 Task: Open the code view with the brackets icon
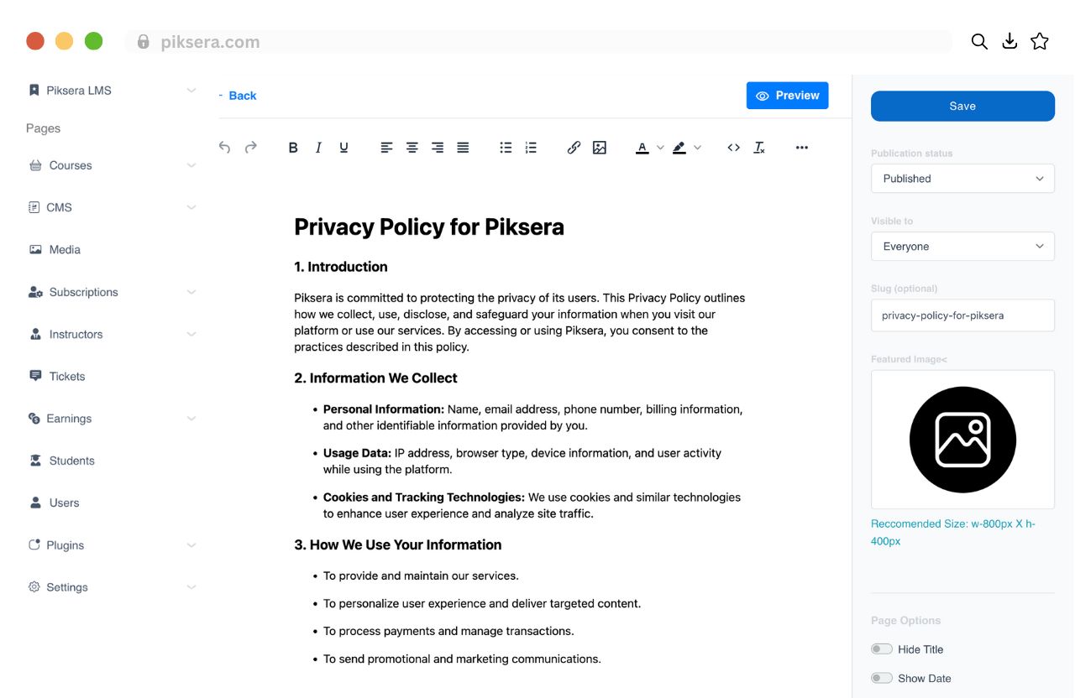tap(734, 148)
